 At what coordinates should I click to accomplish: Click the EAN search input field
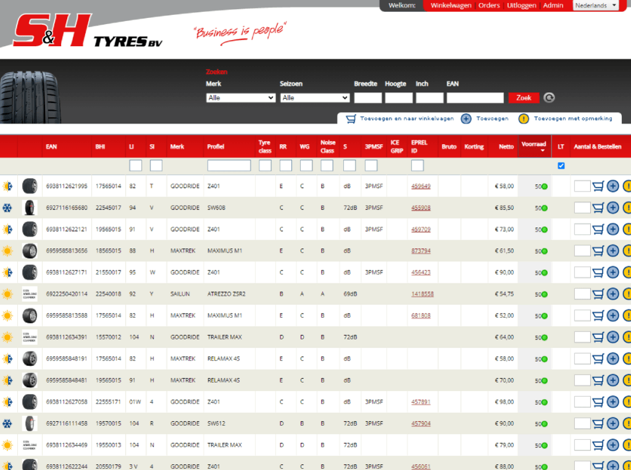pos(475,98)
